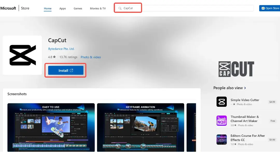Expand the People also view section
The height and width of the screenshot is (160, 280).
[x=229, y=88]
